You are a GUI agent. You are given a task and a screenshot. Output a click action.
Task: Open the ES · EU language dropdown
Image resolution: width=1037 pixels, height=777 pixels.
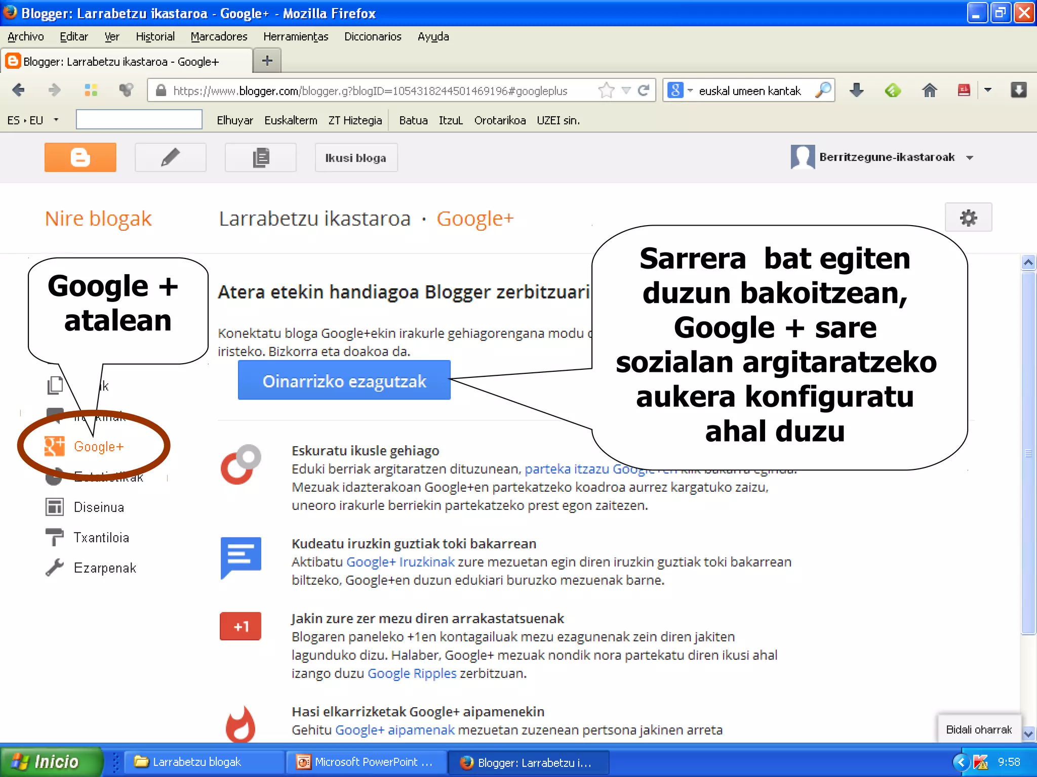56,120
